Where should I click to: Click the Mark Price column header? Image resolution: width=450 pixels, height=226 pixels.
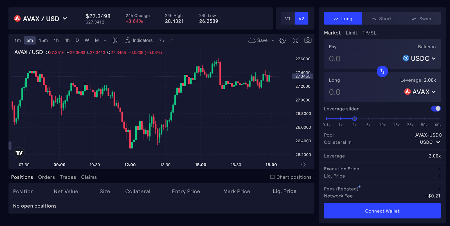point(237,191)
